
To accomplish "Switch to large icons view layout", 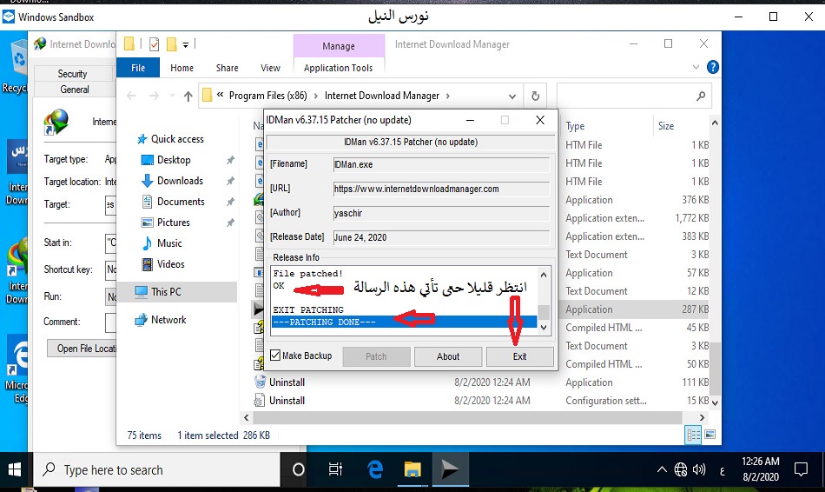I will [x=709, y=435].
